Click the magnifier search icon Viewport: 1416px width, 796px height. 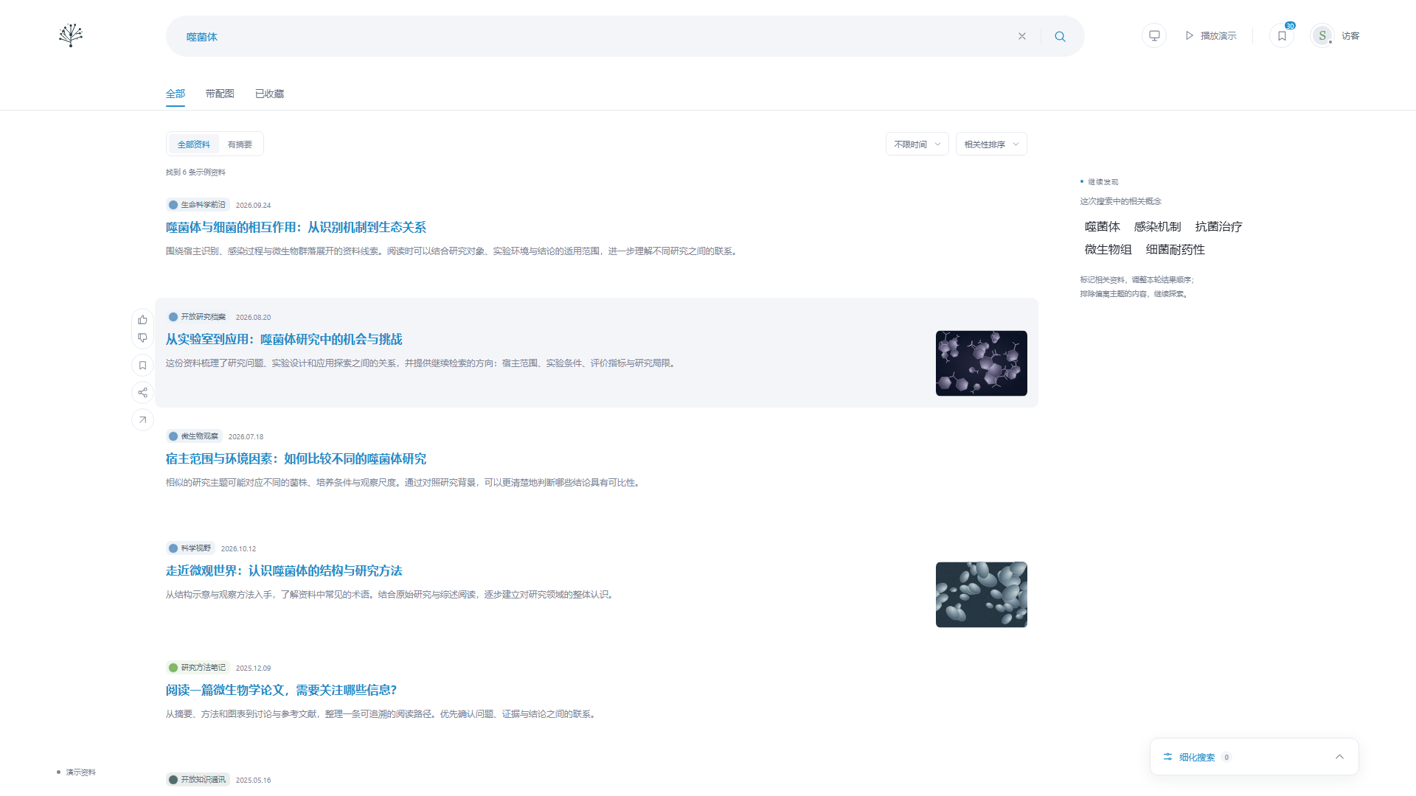coord(1060,36)
